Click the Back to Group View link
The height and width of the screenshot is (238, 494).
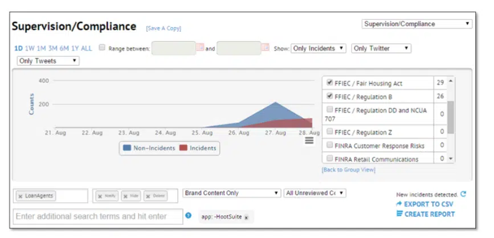(348, 170)
